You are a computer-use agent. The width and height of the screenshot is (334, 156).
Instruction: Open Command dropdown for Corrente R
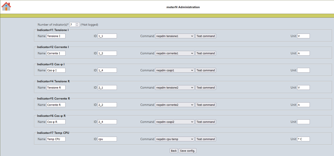click(x=175, y=105)
